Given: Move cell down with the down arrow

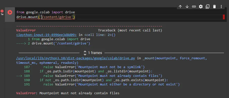Looking at the screenshot, I should 187,7.
